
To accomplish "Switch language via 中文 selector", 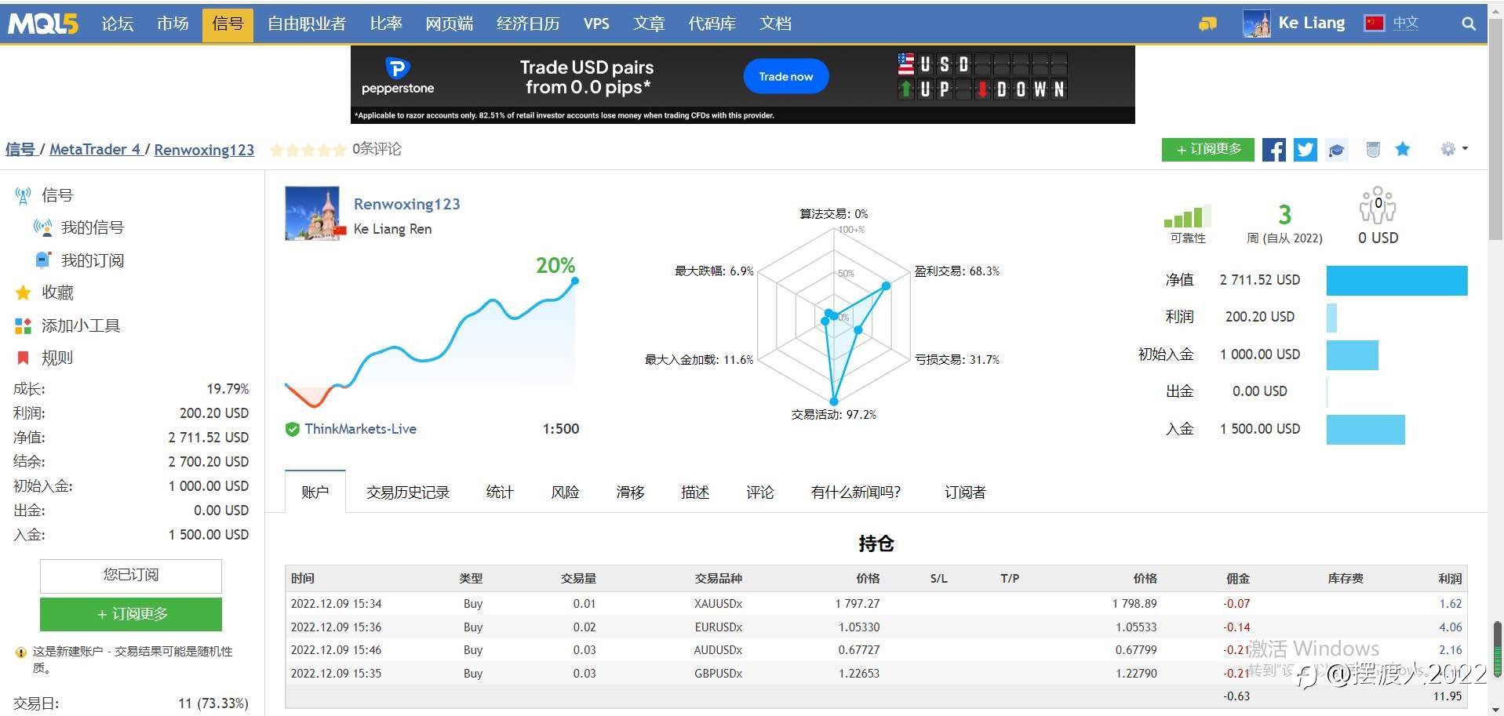I will (x=1406, y=23).
